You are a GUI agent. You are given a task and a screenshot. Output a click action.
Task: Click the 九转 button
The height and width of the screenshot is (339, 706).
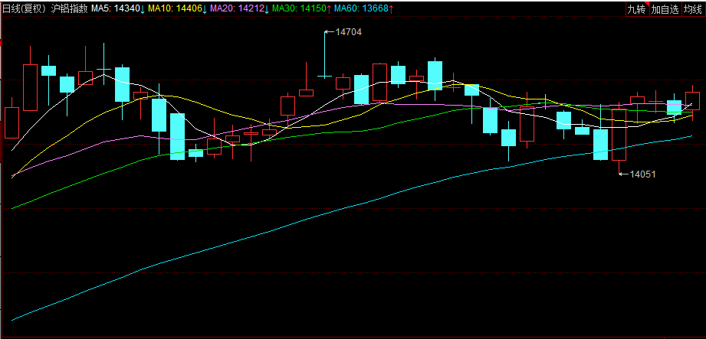[x=637, y=9]
